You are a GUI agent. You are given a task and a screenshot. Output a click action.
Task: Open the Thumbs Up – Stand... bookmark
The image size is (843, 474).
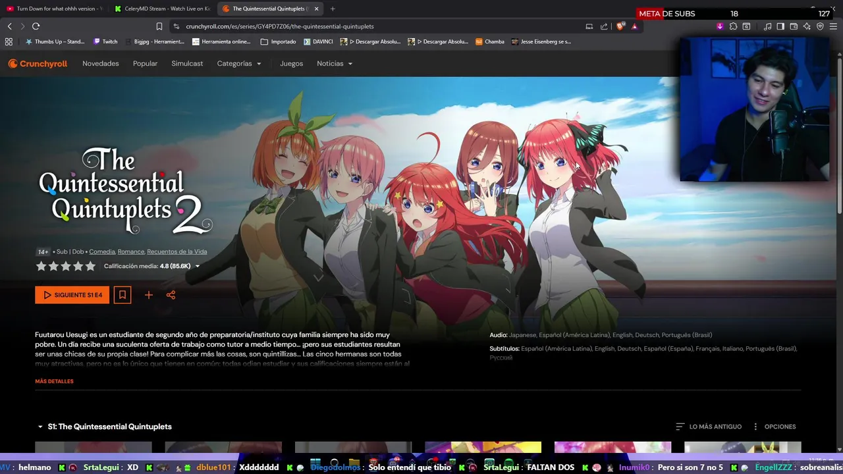[x=55, y=41]
